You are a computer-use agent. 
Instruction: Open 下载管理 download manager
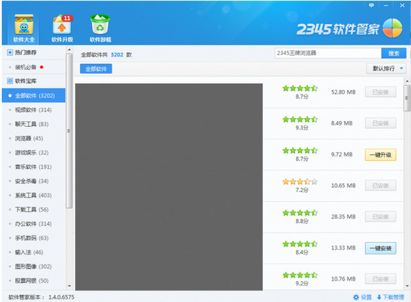tap(391, 297)
